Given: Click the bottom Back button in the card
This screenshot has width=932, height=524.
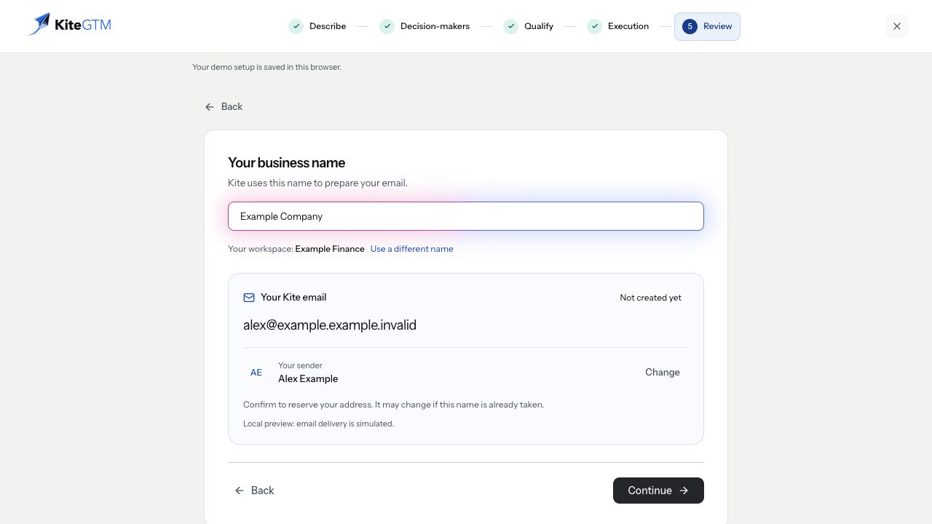Looking at the screenshot, I should (x=254, y=491).
